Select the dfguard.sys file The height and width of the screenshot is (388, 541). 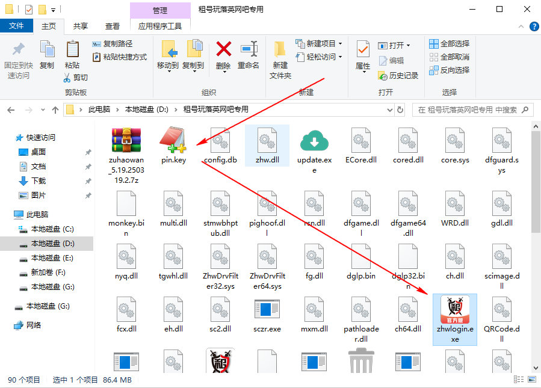(502, 151)
